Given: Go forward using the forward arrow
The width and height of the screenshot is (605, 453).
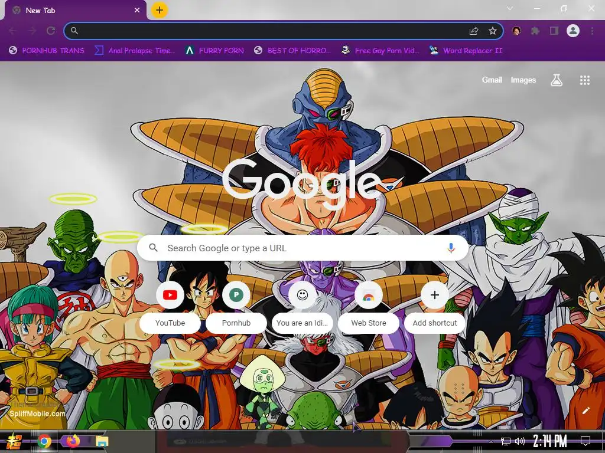Looking at the screenshot, I should 32,31.
